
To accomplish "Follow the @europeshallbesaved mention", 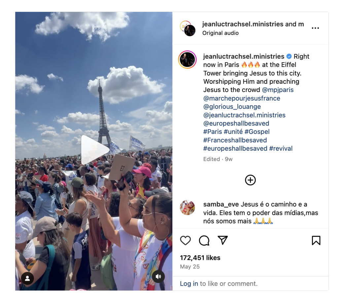I will (236, 123).
